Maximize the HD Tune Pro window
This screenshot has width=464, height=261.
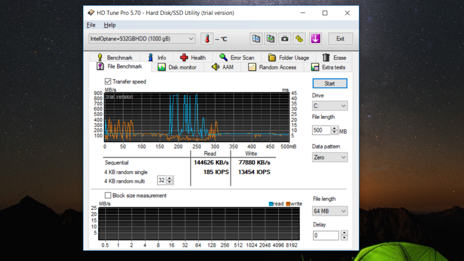tap(325, 13)
